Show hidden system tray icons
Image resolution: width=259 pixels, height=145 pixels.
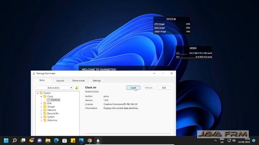215,141
